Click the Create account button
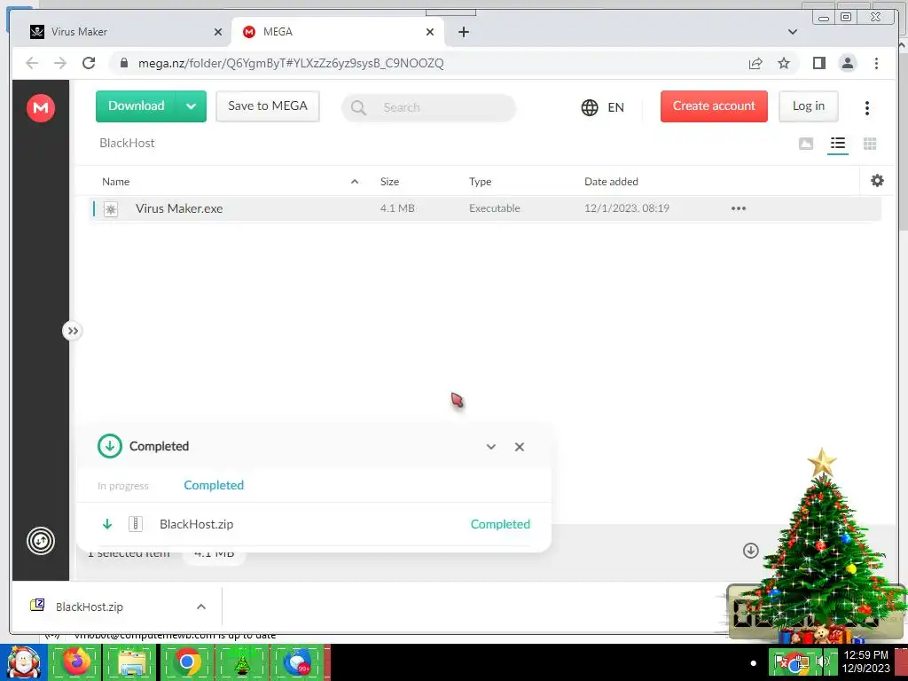 click(714, 106)
